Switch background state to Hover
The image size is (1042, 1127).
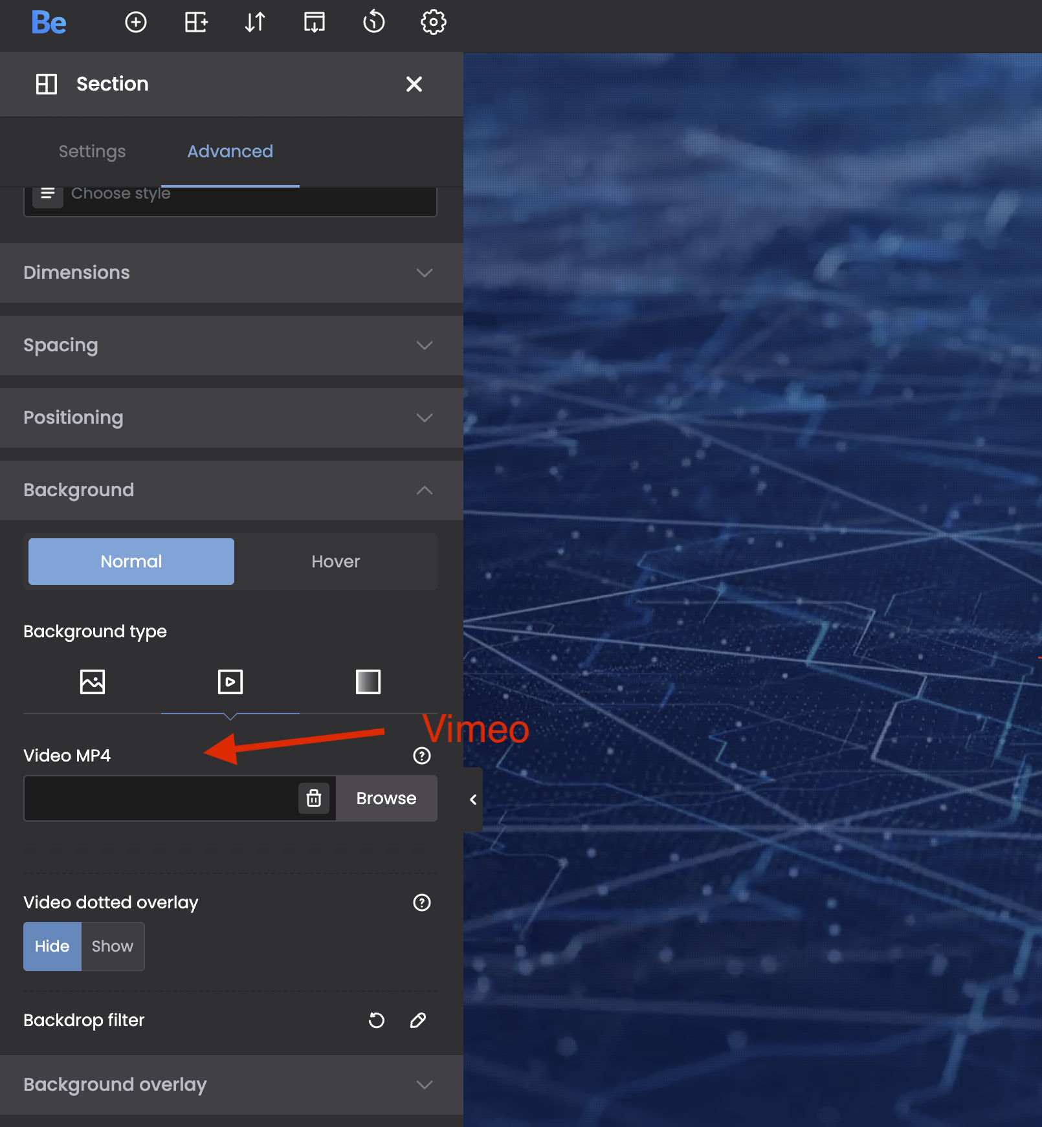335,562
